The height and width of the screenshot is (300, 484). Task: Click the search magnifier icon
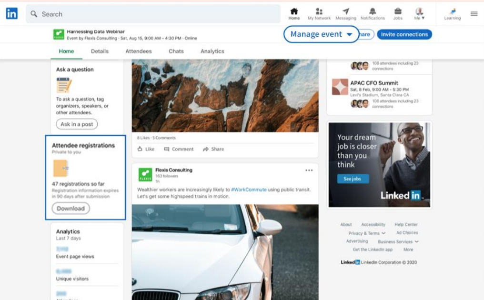pos(34,14)
